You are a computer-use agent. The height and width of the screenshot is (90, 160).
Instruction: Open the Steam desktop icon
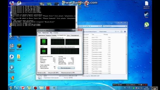coord(146,15)
